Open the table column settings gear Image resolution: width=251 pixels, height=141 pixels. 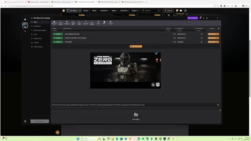tap(219, 29)
